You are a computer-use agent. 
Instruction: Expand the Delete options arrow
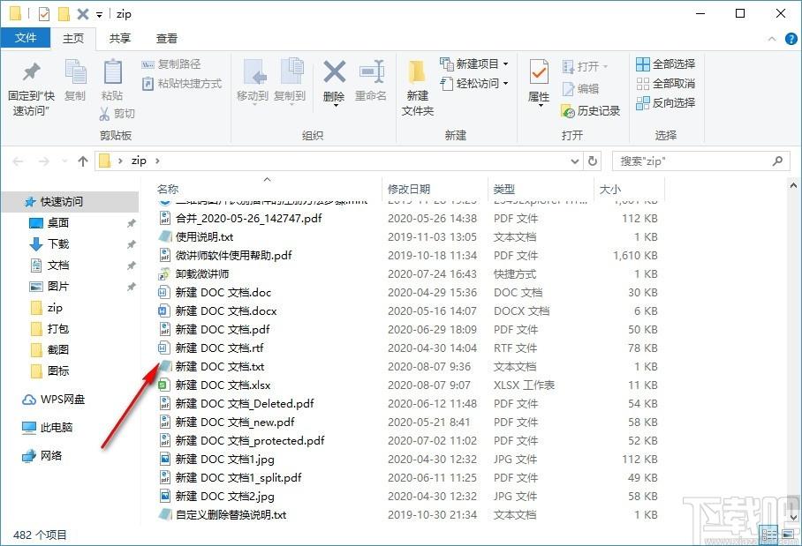coord(336,106)
